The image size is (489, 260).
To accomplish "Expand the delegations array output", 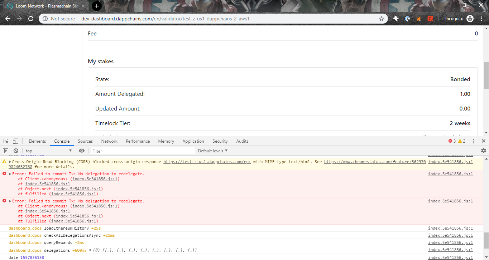I will [91, 250].
